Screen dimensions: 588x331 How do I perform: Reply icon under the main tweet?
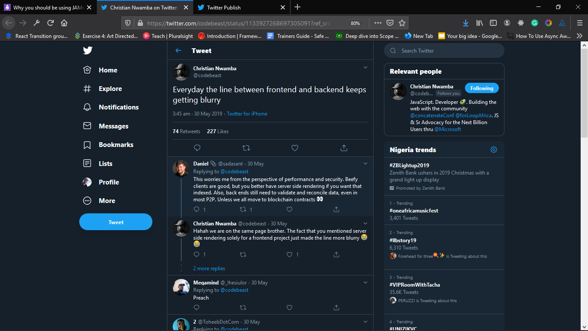197,148
